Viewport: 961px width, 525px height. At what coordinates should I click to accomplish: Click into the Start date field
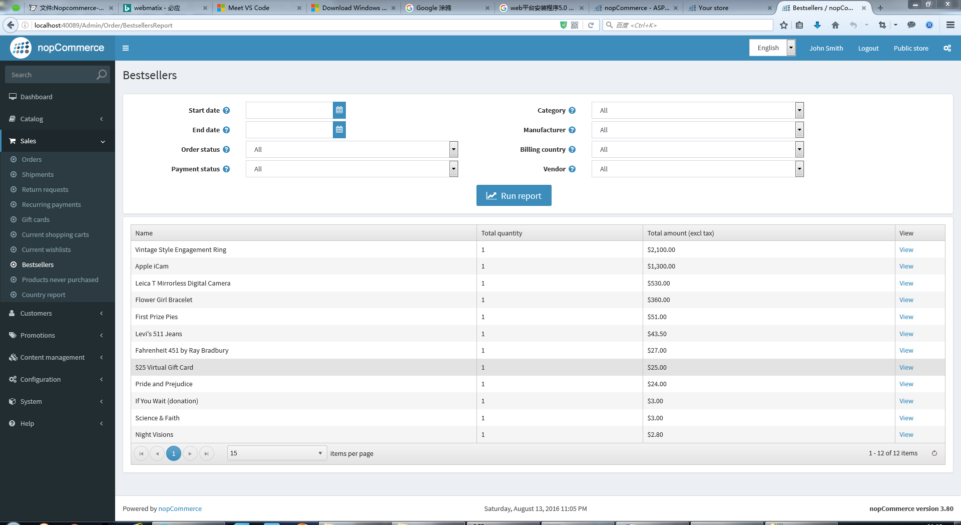tap(289, 110)
